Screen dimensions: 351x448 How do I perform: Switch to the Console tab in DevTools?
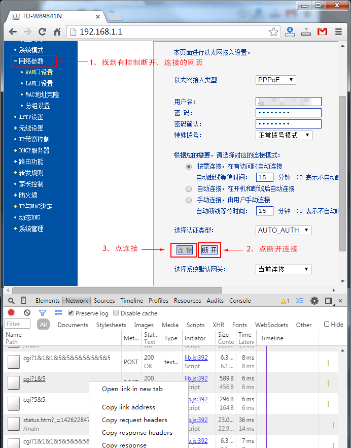point(239,301)
